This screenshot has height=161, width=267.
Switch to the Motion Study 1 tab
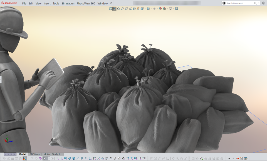(51, 154)
